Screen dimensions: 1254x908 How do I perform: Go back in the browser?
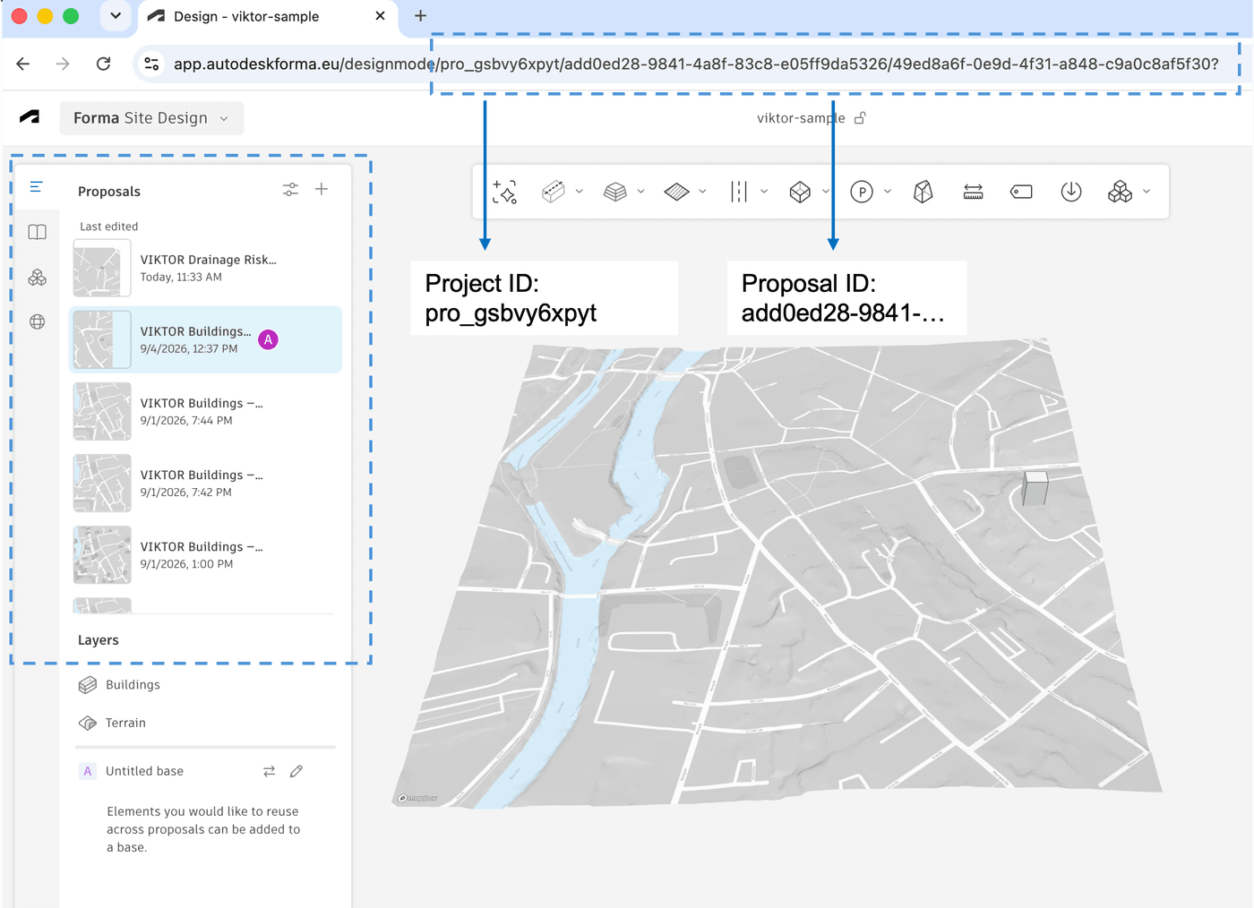click(23, 64)
